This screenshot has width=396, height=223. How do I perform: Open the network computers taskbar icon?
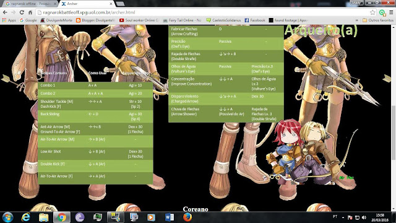(x=134, y=217)
